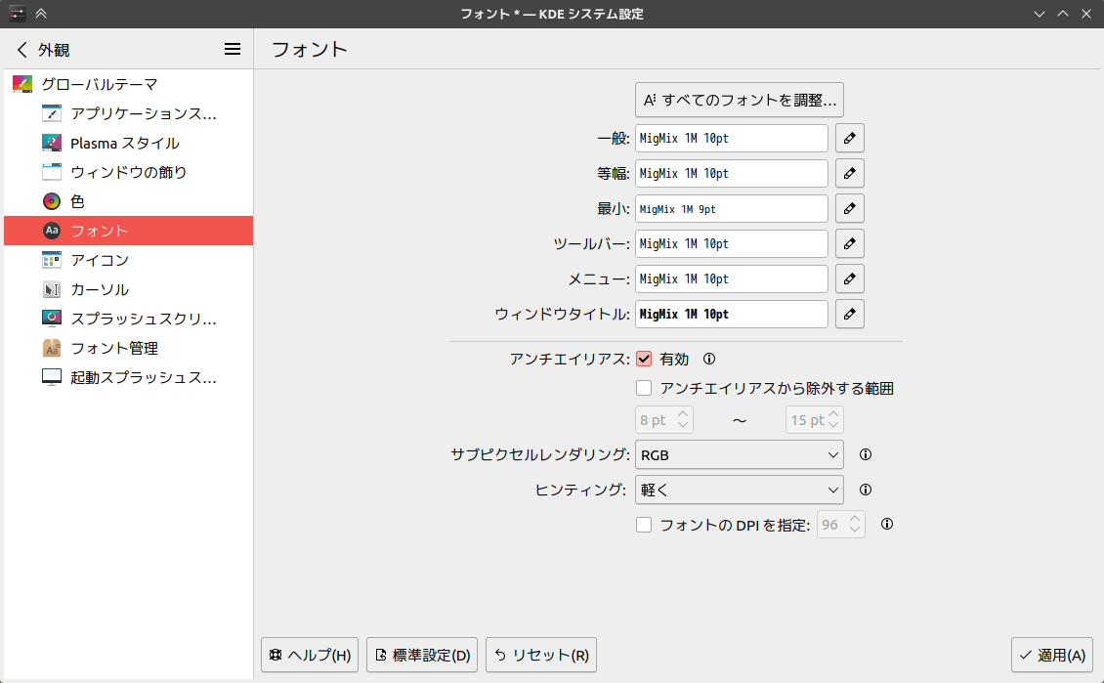Select 色 in the sidebar
The height and width of the screenshot is (683, 1104).
coord(129,201)
